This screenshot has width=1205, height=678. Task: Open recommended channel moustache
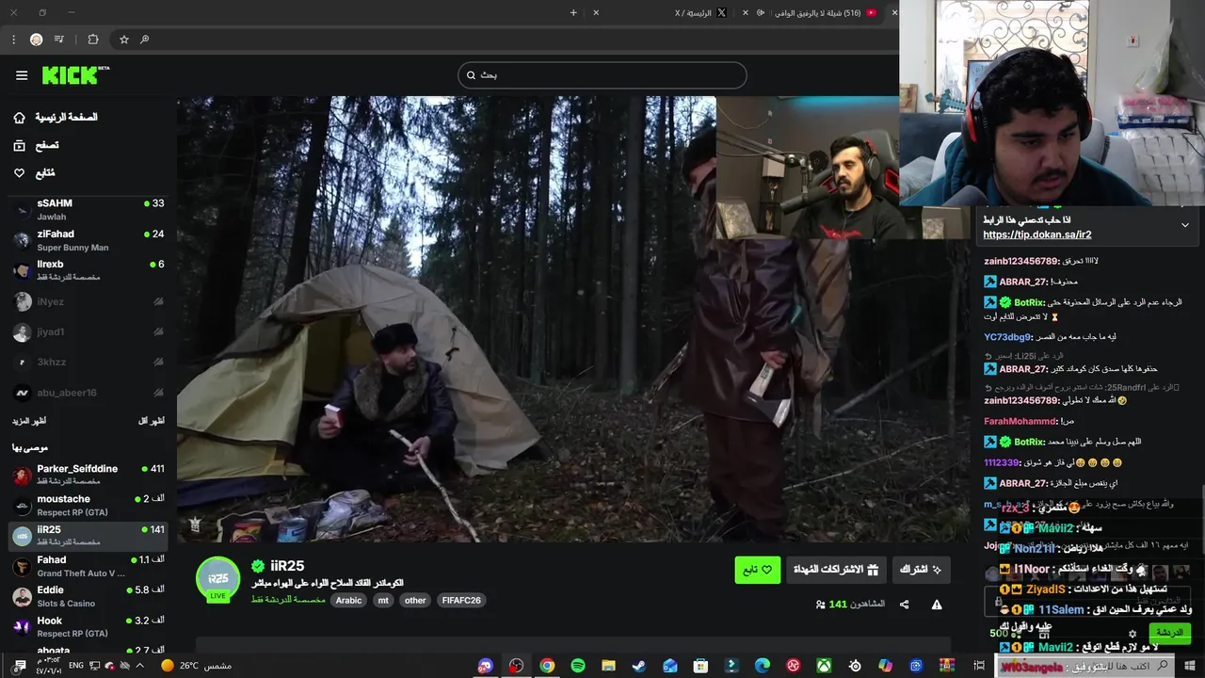click(x=88, y=505)
